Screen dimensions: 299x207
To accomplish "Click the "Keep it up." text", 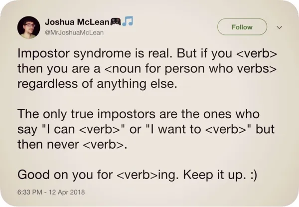I will (216, 175).
